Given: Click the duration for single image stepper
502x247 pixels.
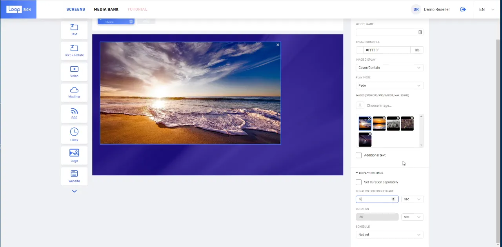Looking at the screenshot, I should (x=393, y=199).
